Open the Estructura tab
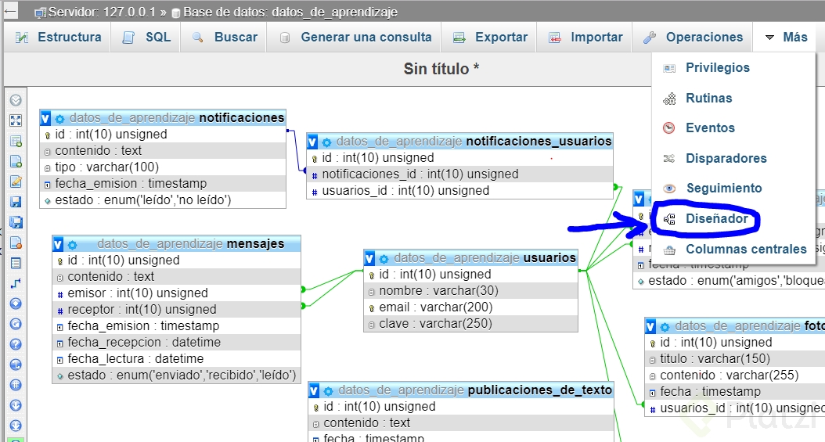Screen dimensions: 825x442 click(58, 38)
